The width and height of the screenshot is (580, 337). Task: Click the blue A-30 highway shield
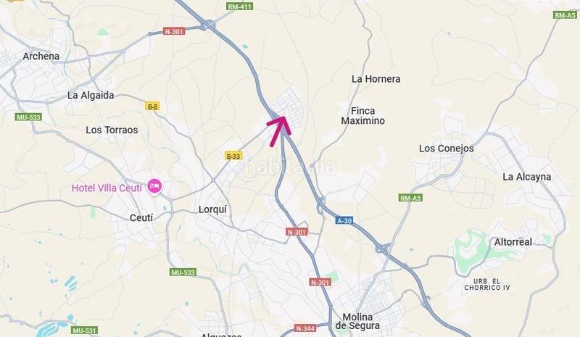(x=344, y=221)
